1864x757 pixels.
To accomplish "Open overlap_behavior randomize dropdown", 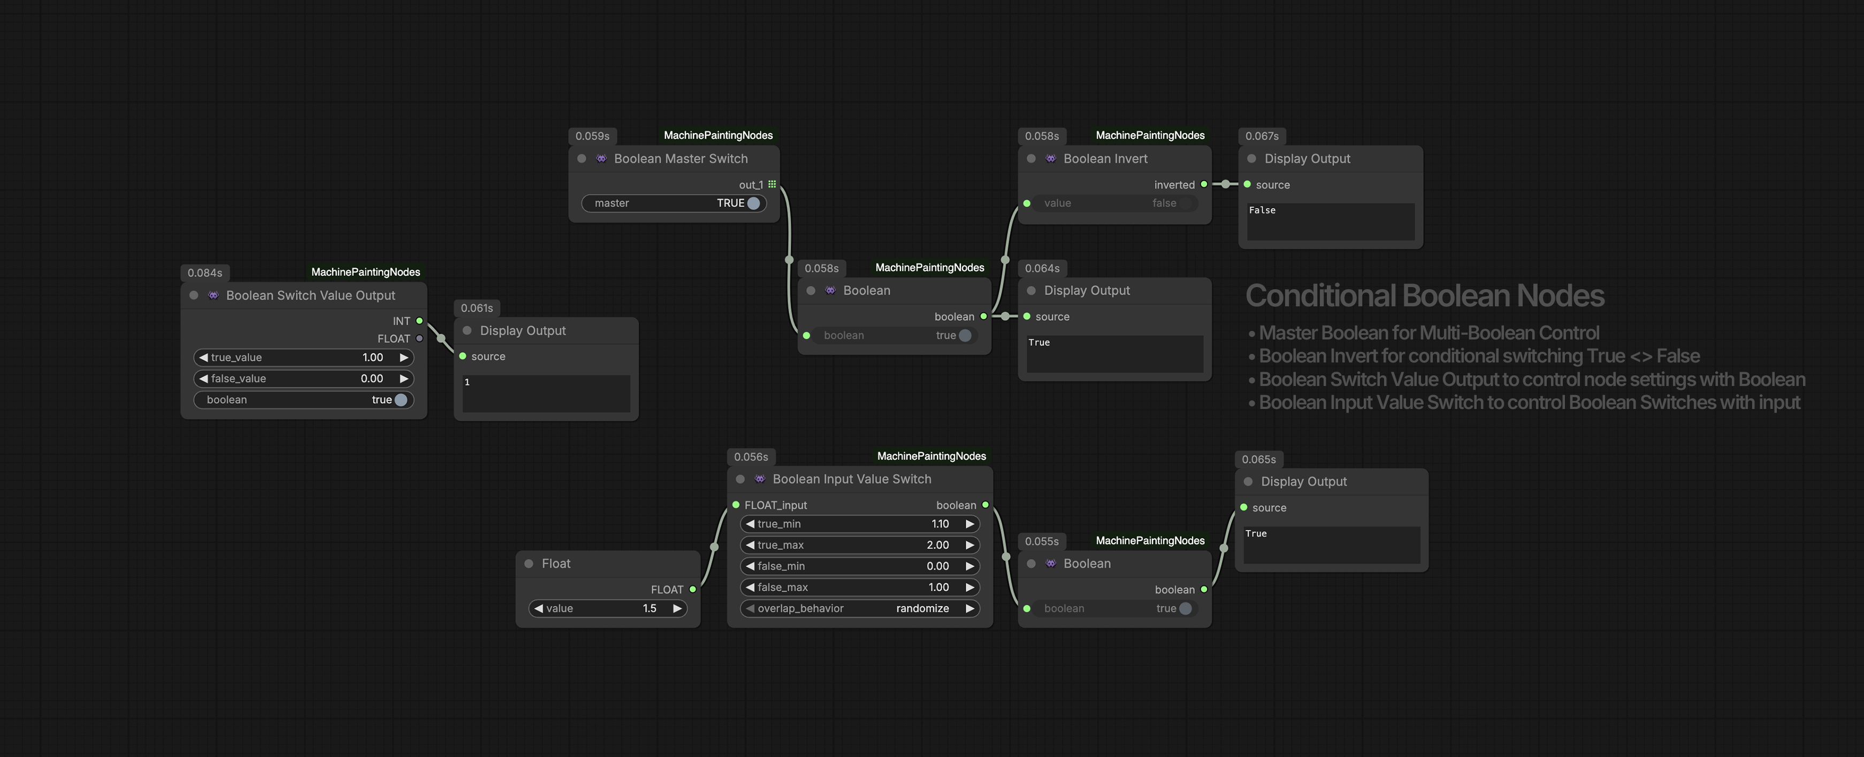I will point(860,609).
